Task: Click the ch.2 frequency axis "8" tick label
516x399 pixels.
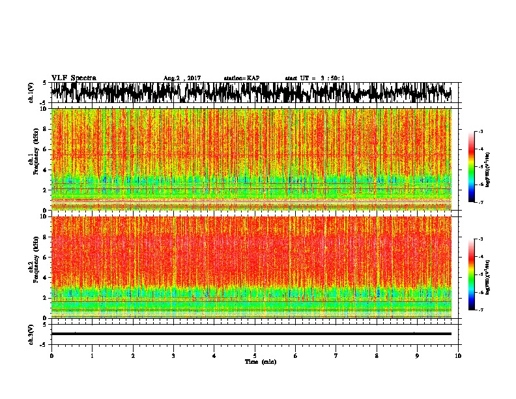Action: click(x=46, y=237)
